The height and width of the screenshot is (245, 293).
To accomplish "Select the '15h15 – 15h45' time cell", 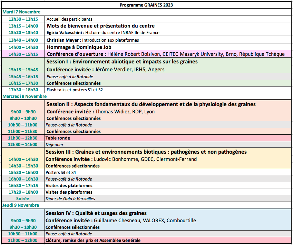I will tap(23, 70).
